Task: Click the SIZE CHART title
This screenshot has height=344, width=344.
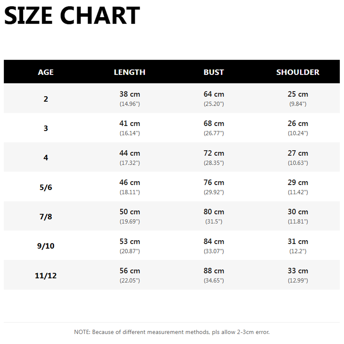Action: [72, 15]
